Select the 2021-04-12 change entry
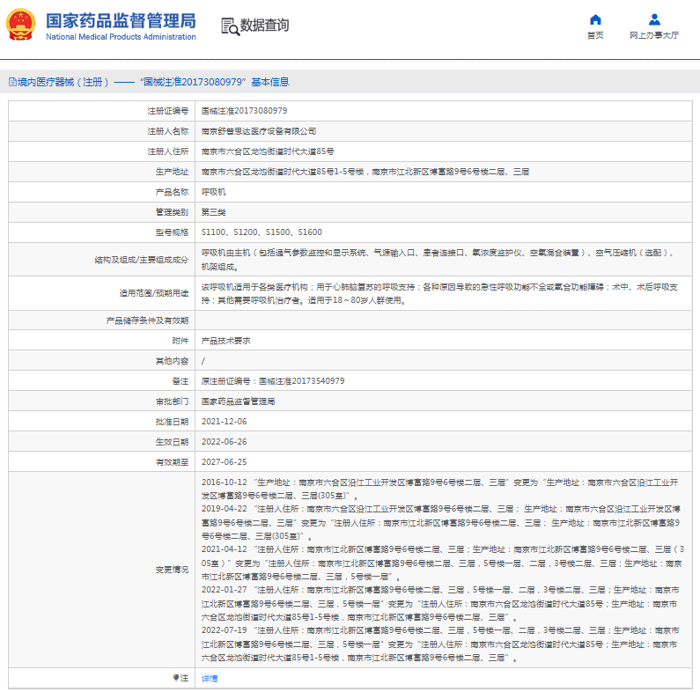This screenshot has width=700, height=692. pyautogui.click(x=442, y=563)
